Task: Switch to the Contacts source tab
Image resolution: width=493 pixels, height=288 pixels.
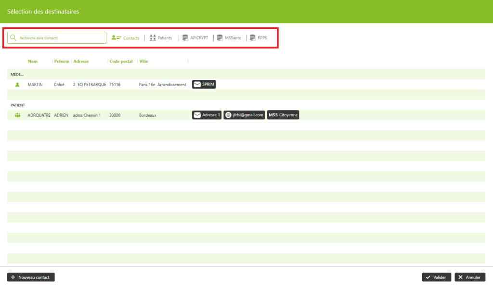Action: pos(125,38)
